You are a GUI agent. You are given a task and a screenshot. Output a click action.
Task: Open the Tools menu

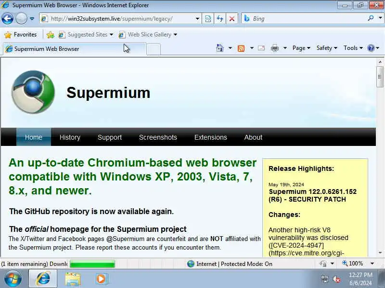point(353,48)
